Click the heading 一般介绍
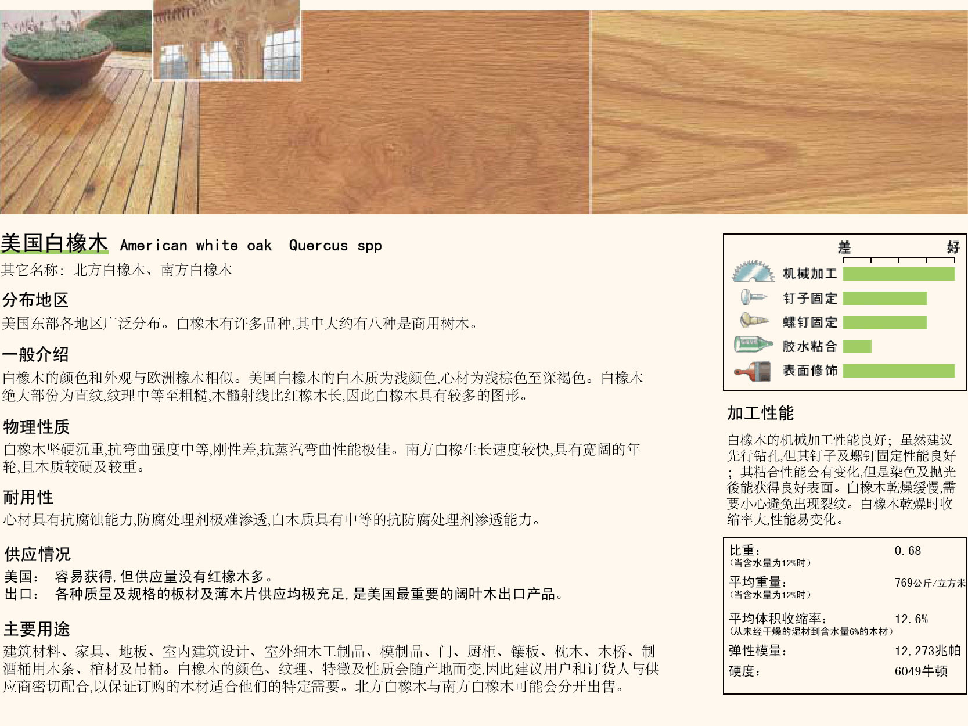Screen dimensions: 968x726 point(35,354)
